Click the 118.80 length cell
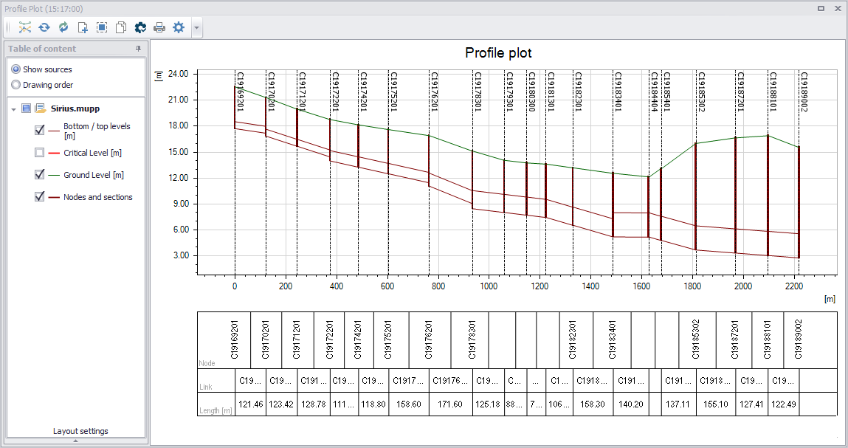 coord(373,404)
